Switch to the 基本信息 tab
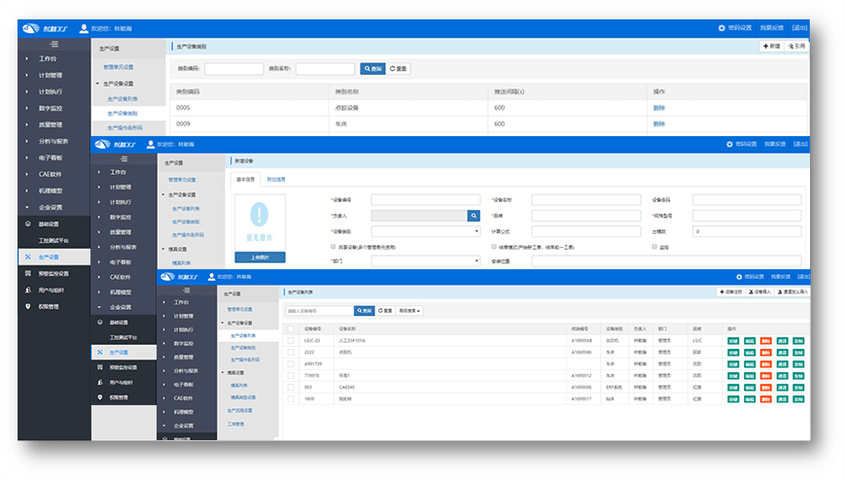 point(246,180)
